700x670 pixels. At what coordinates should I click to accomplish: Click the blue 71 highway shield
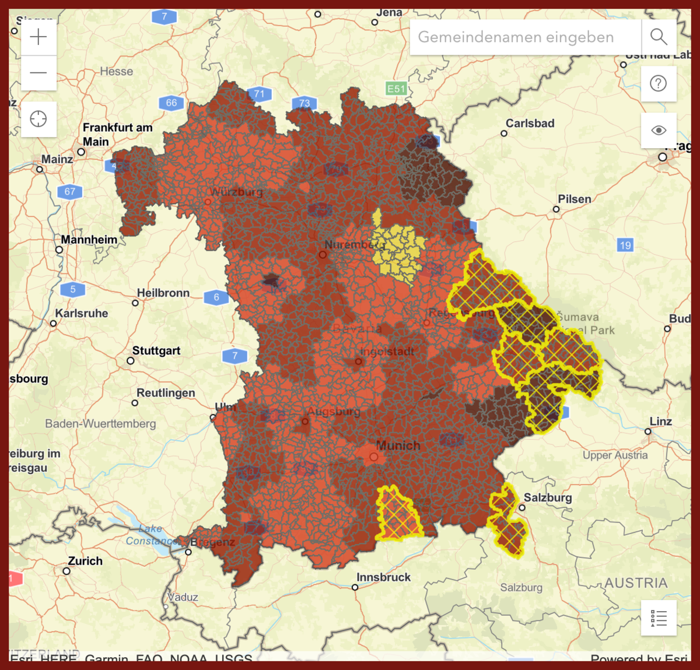pyautogui.click(x=260, y=94)
